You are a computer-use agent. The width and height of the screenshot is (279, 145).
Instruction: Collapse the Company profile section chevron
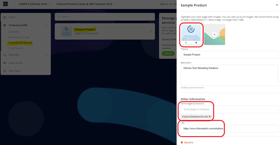tap(47, 25)
